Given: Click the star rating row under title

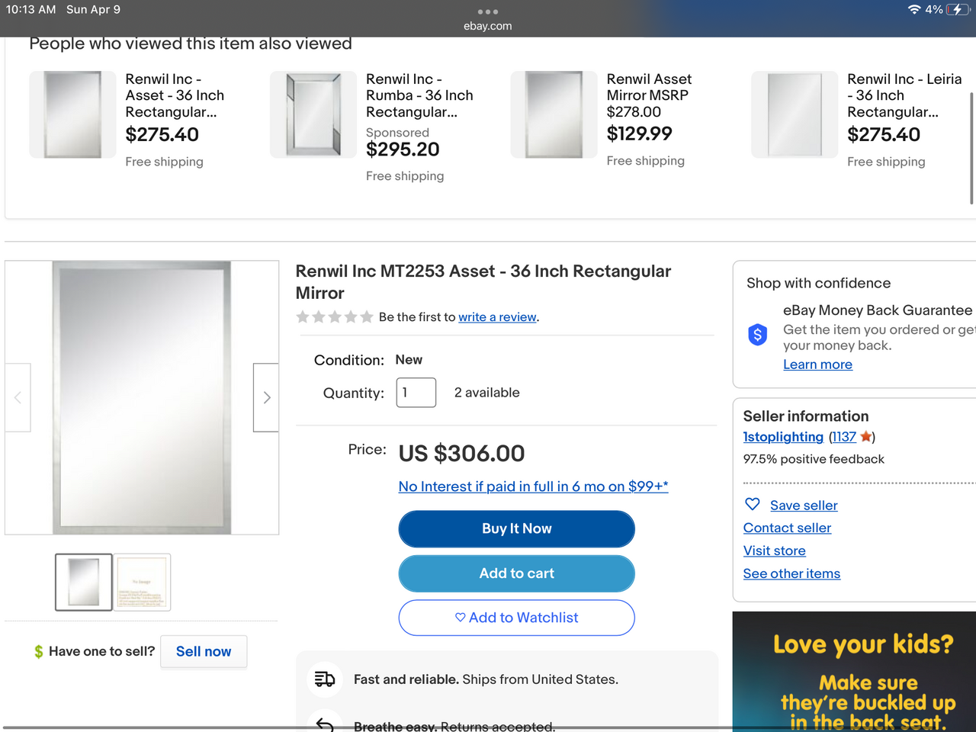Looking at the screenshot, I should pyautogui.click(x=335, y=316).
